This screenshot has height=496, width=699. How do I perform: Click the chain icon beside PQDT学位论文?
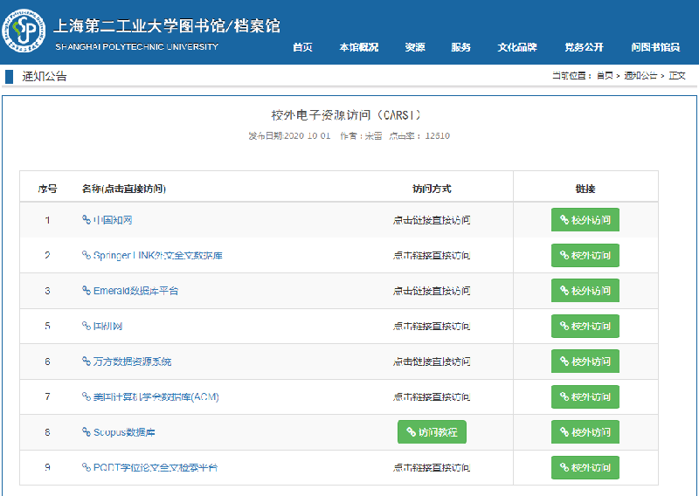click(x=87, y=467)
